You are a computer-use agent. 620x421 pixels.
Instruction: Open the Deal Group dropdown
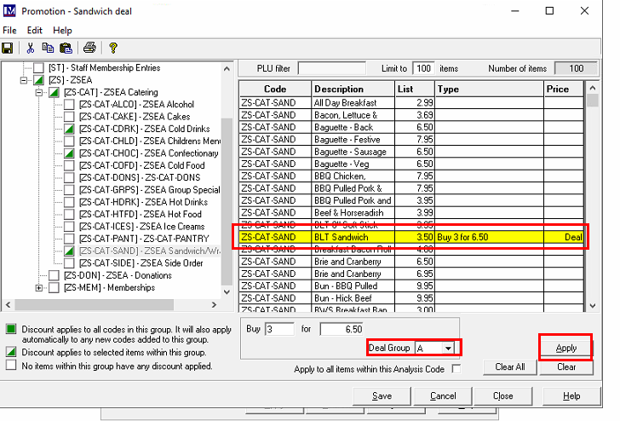click(x=448, y=349)
